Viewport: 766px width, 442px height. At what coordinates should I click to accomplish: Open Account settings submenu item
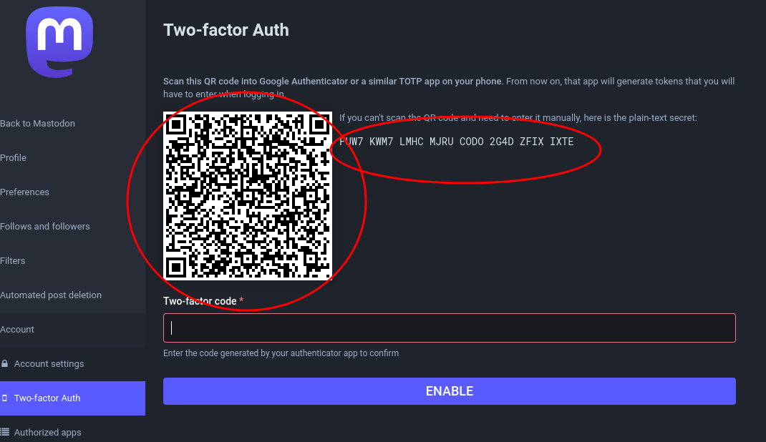(x=49, y=364)
